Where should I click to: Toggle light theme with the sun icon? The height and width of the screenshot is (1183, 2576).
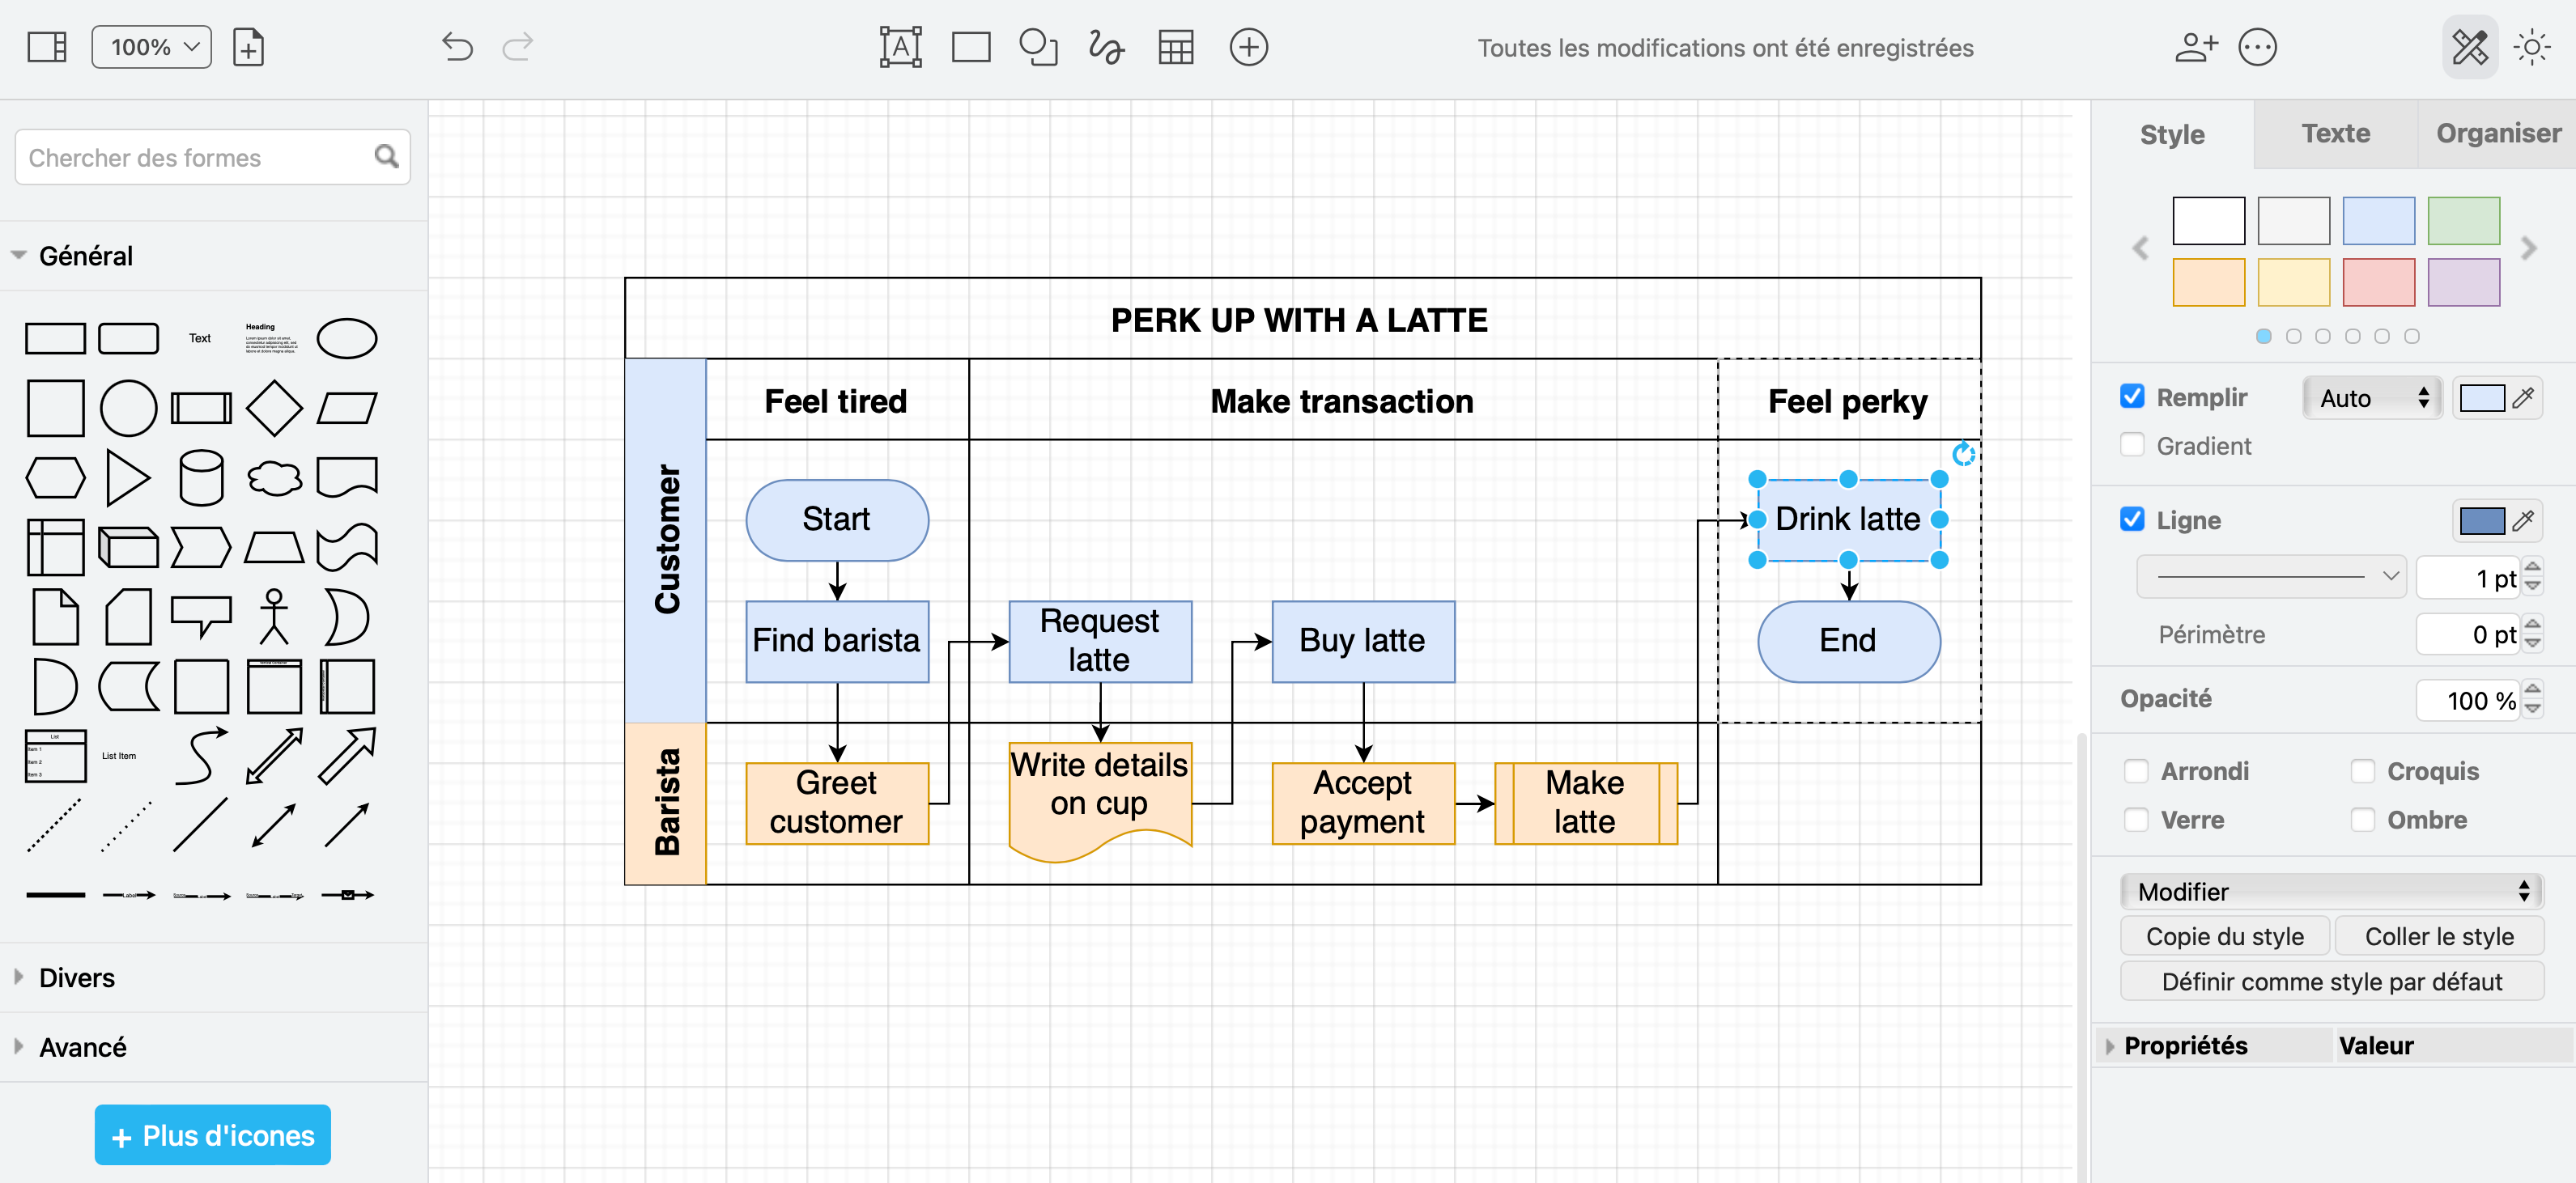pos(2533,47)
